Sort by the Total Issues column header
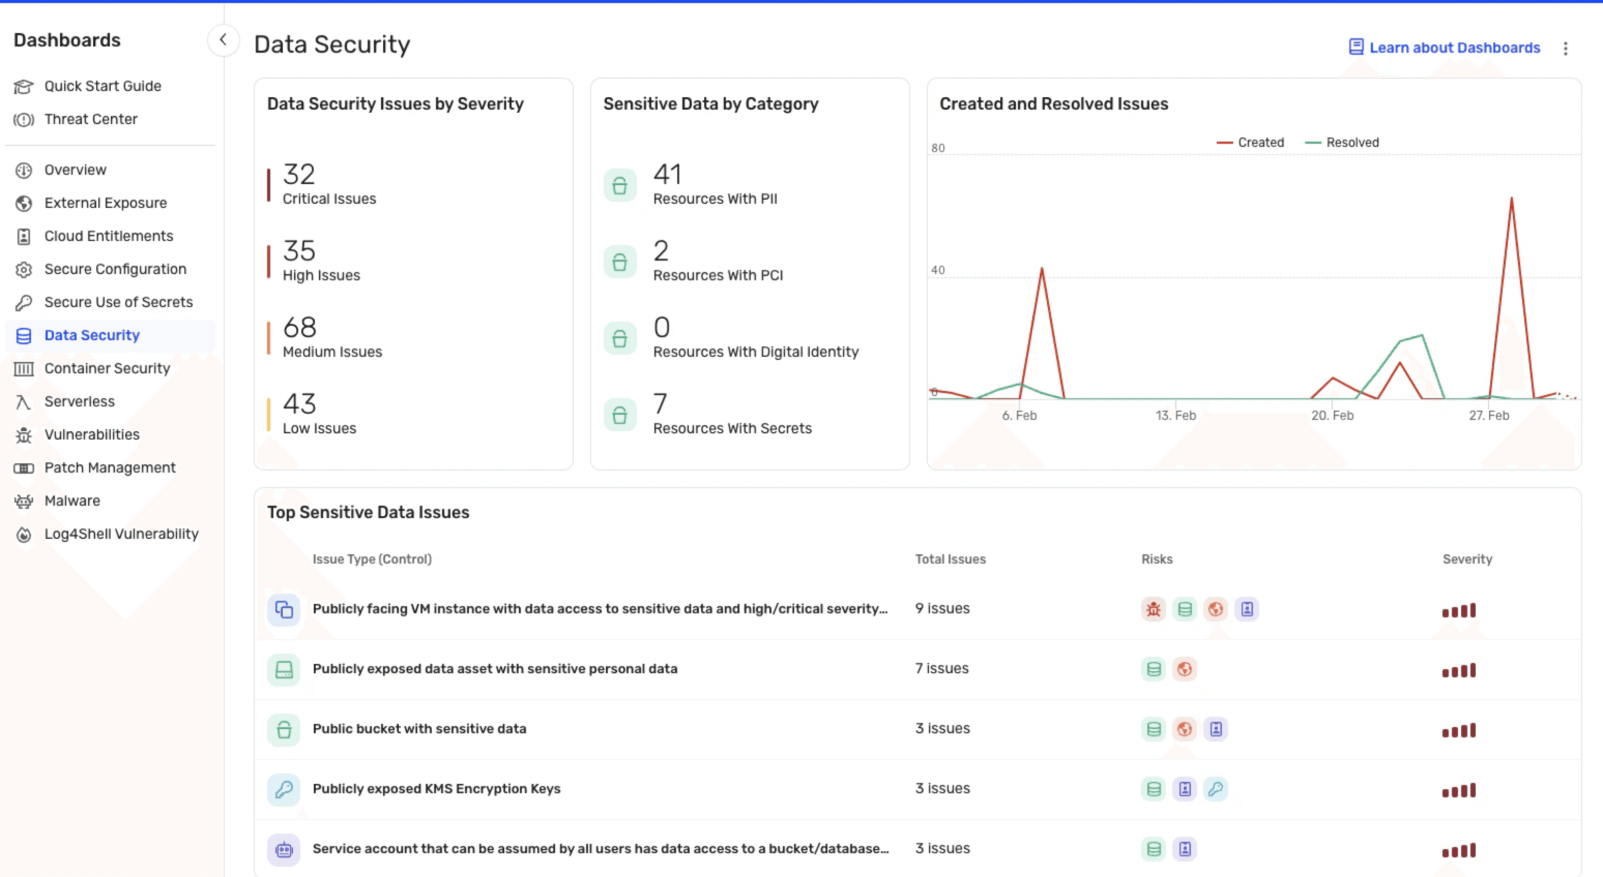 (950, 559)
